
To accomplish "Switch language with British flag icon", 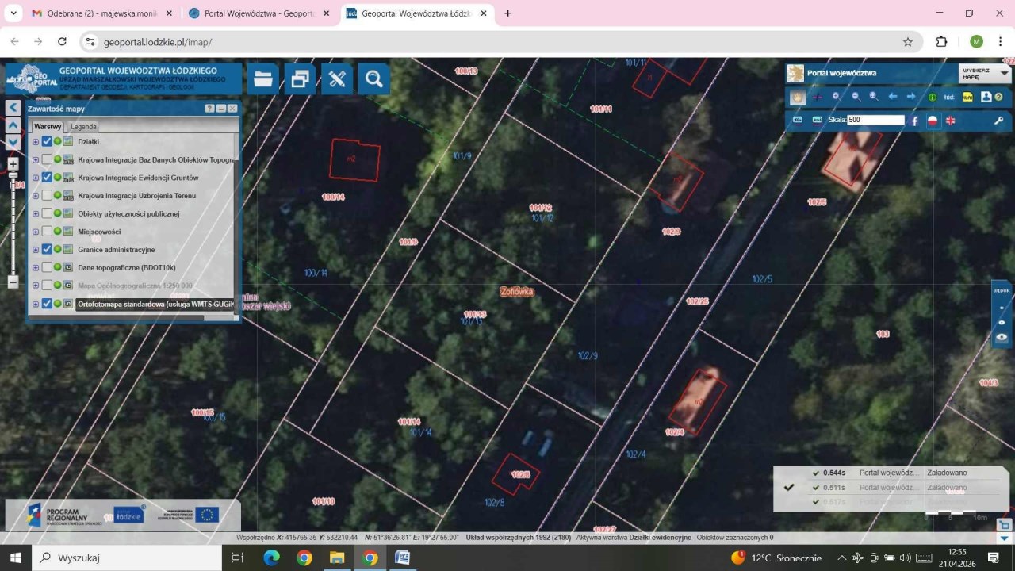I will pos(950,121).
